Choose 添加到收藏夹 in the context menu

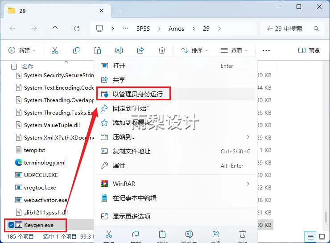click(x=176, y=123)
